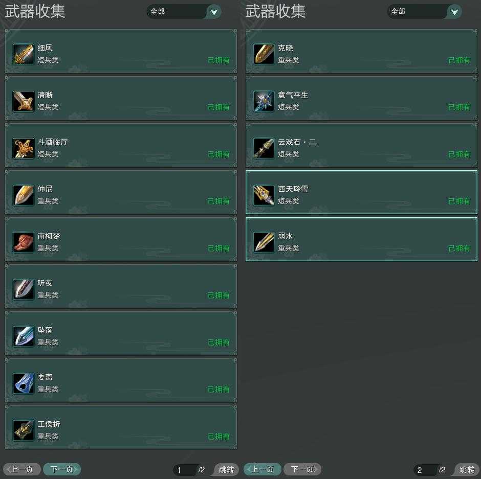This screenshot has height=479, width=481.
Task: Select the 克晓 weapon entry row
Action: coord(361,51)
